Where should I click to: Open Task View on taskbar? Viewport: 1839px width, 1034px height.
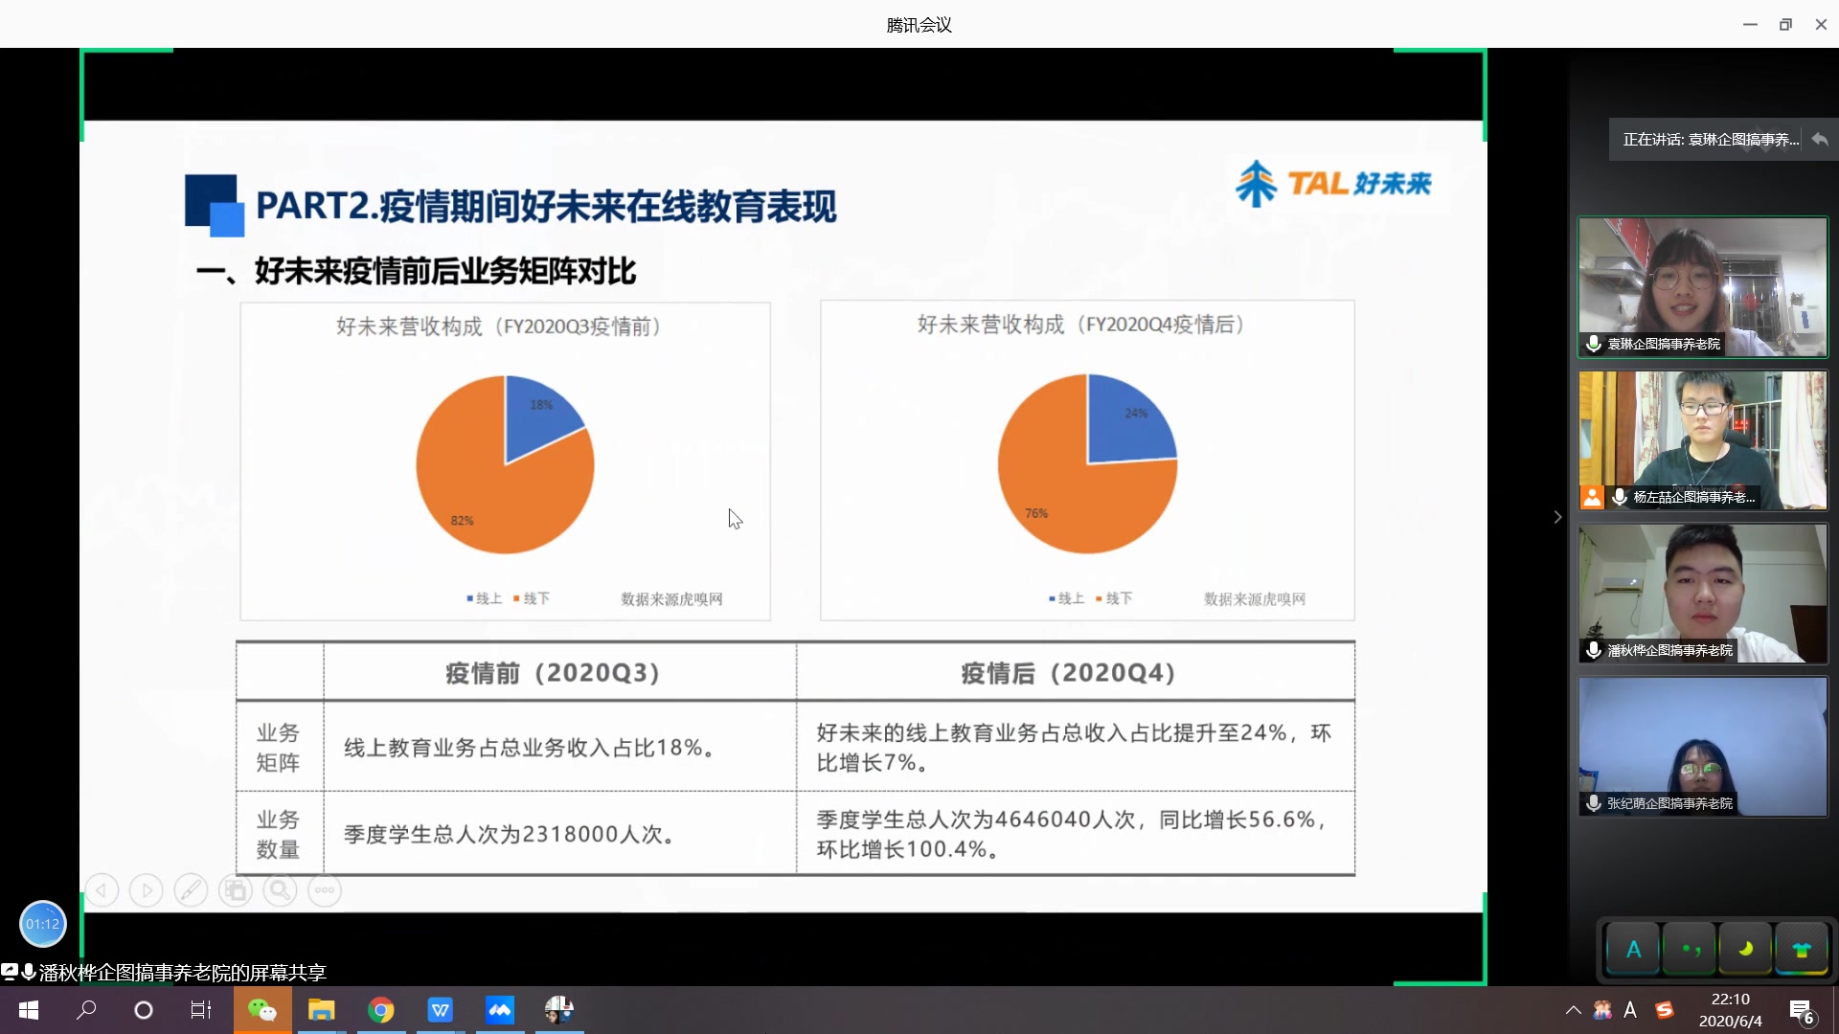click(x=201, y=1010)
